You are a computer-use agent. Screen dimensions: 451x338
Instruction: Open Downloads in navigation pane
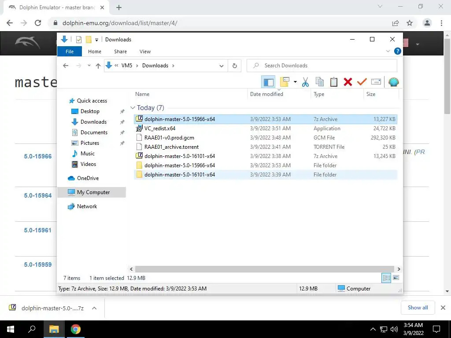93,122
